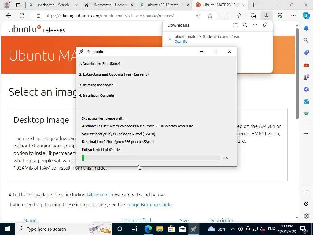Open sidebar search icon
This screenshot has width=313, height=235.
(x=306, y=40)
